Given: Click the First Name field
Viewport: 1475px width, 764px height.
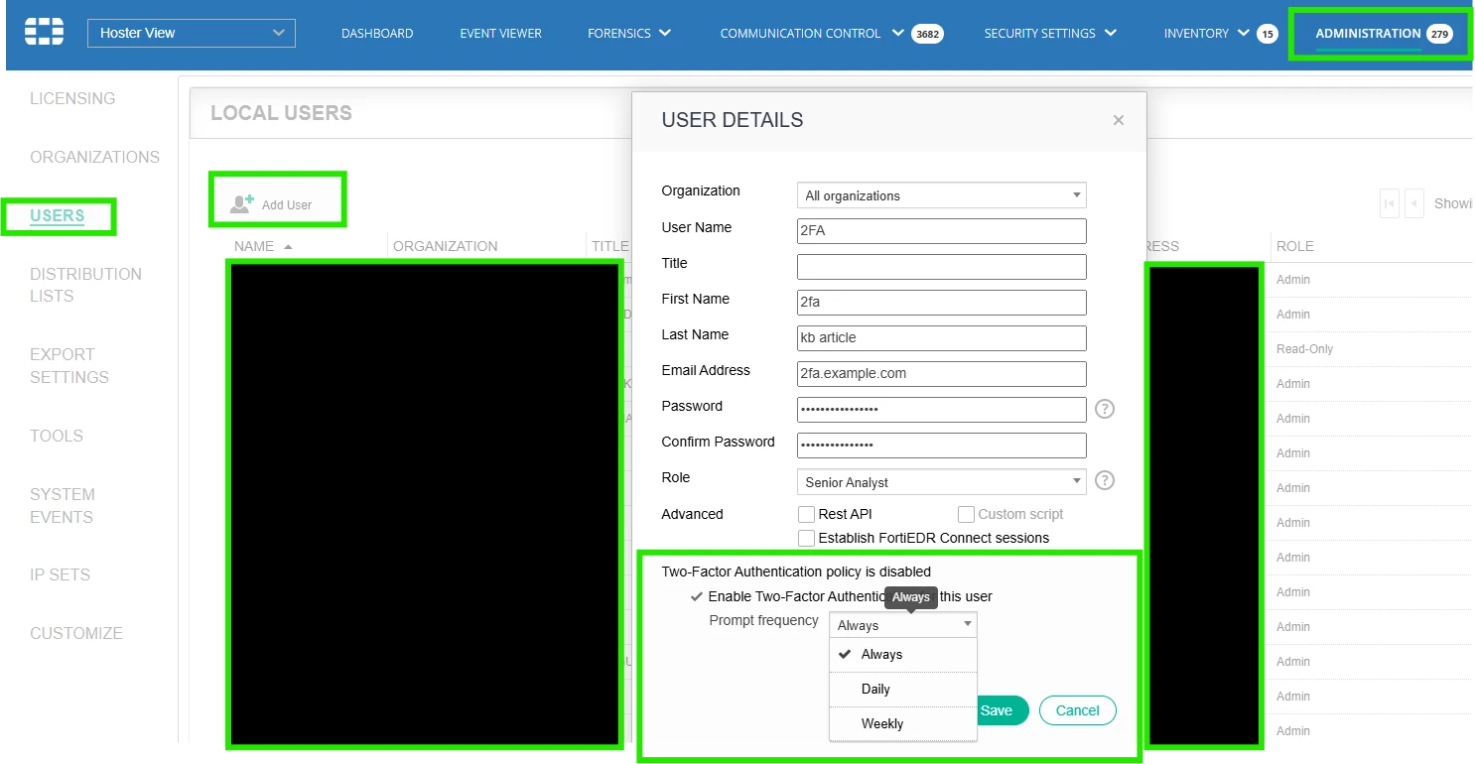Looking at the screenshot, I should pyautogui.click(x=942, y=303).
